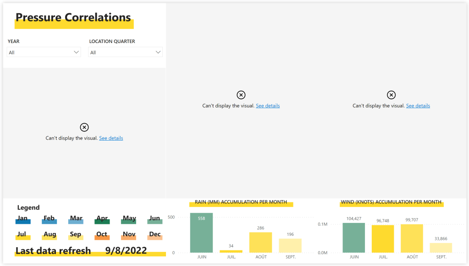The image size is (469, 266).
Task: Open See details in the rightmost visual
Action: point(418,106)
